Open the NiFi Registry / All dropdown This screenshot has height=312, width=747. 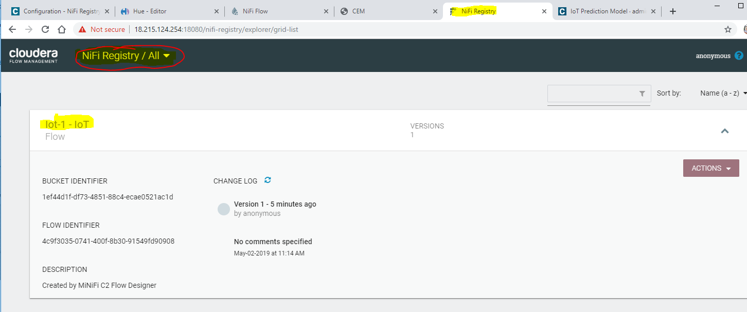[x=126, y=56]
